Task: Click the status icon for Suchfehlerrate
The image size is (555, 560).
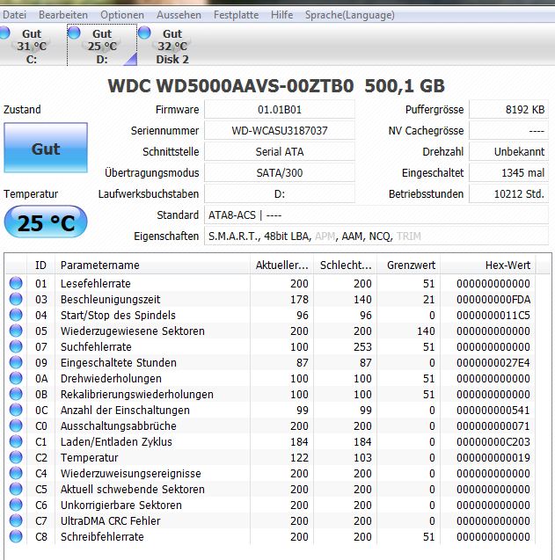Action: pyautogui.click(x=16, y=346)
